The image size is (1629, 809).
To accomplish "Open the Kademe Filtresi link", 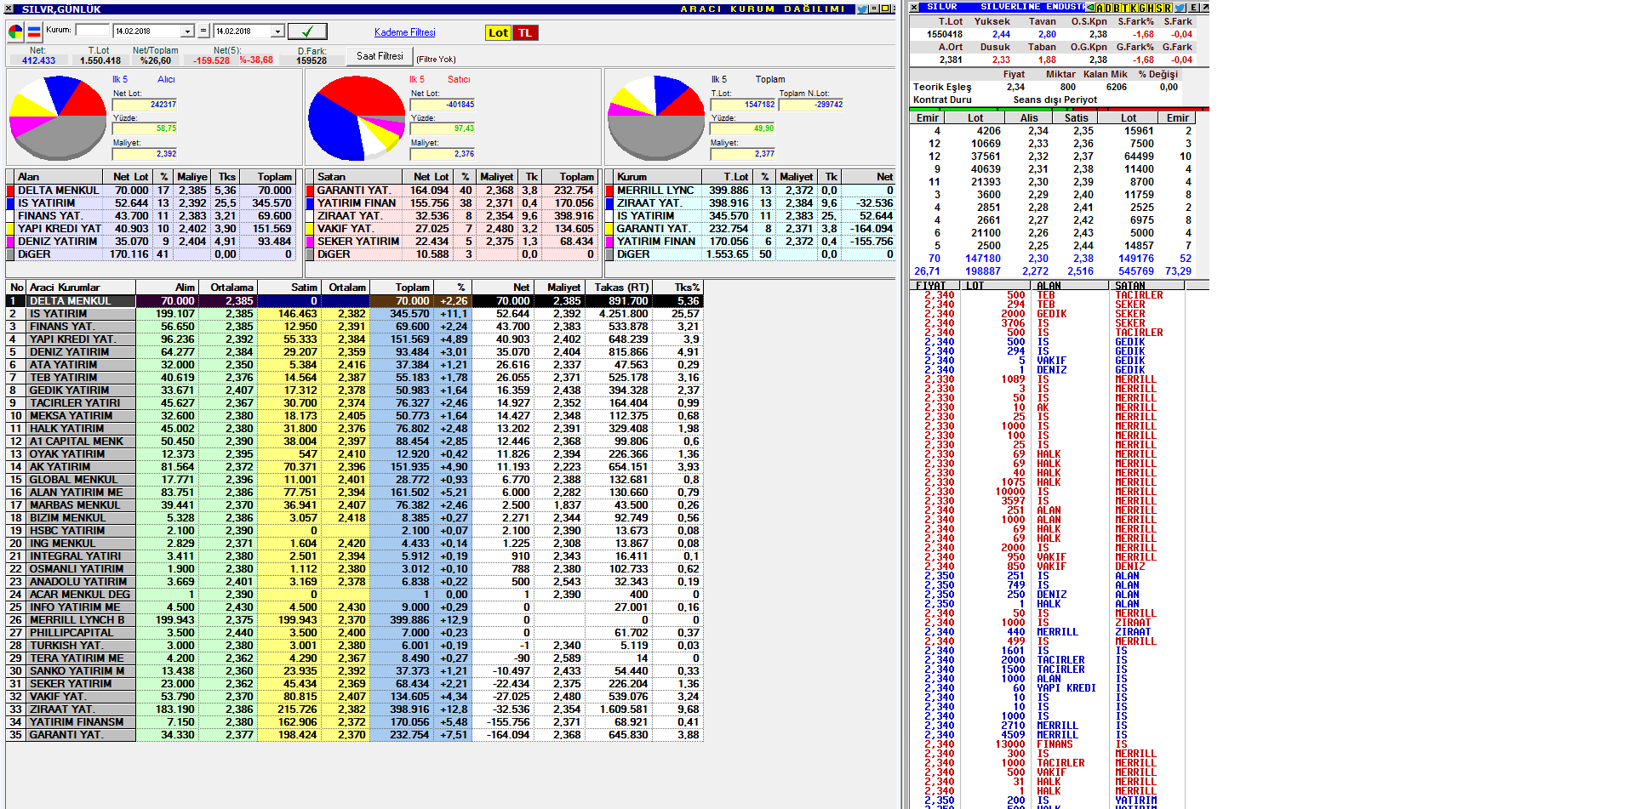I will click(405, 32).
